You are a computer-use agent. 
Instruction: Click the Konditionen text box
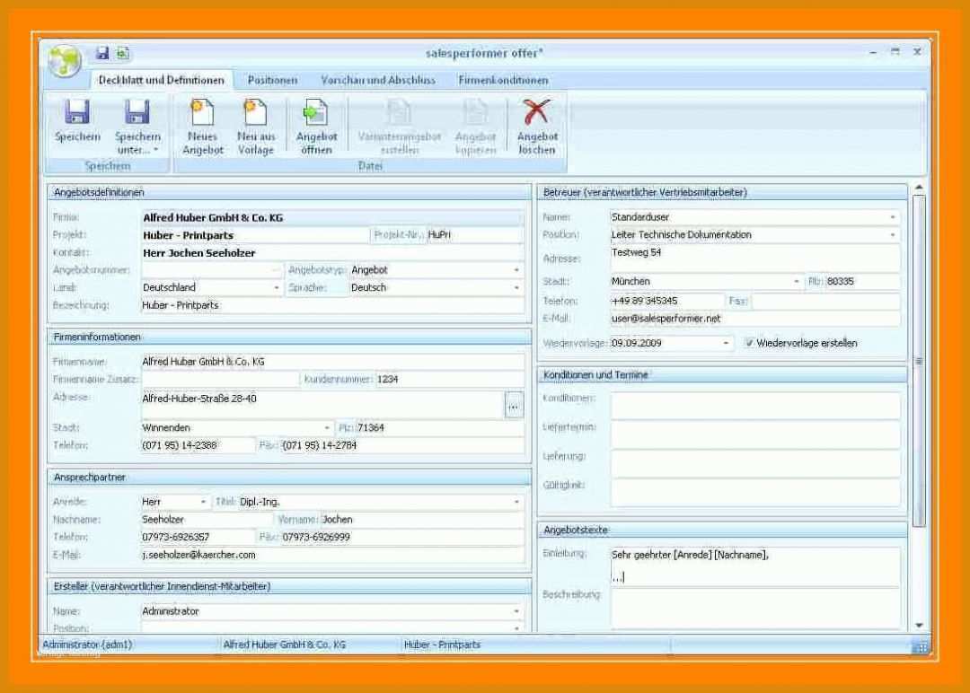(755, 406)
